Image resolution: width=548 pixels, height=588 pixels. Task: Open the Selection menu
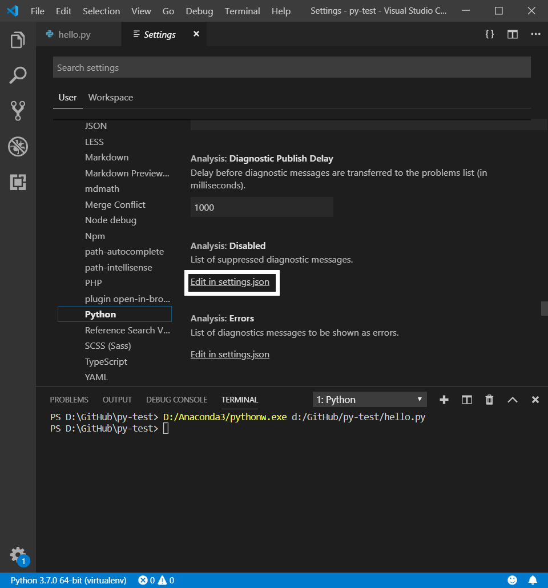101,11
